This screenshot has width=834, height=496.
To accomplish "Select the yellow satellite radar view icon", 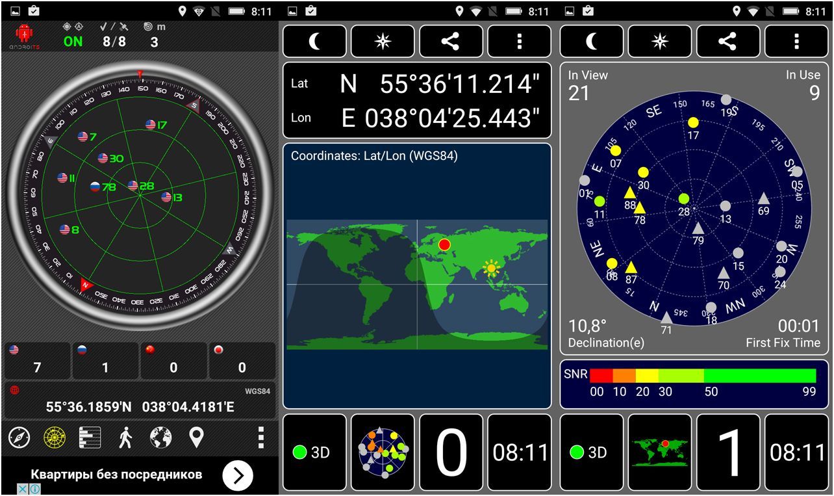I will pos(55,437).
